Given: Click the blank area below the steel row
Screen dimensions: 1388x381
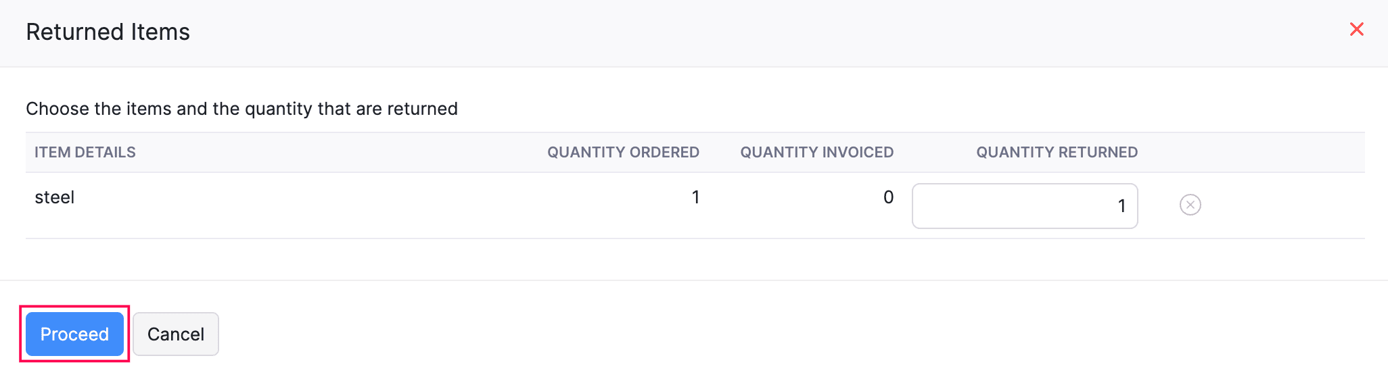Looking at the screenshot, I should pyautogui.click(x=676, y=259).
